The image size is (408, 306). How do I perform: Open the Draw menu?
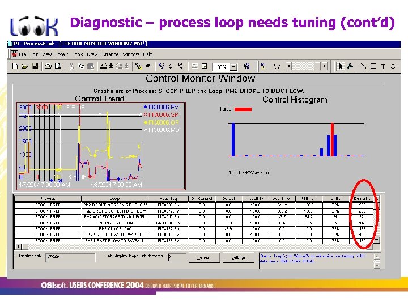[x=92, y=54]
